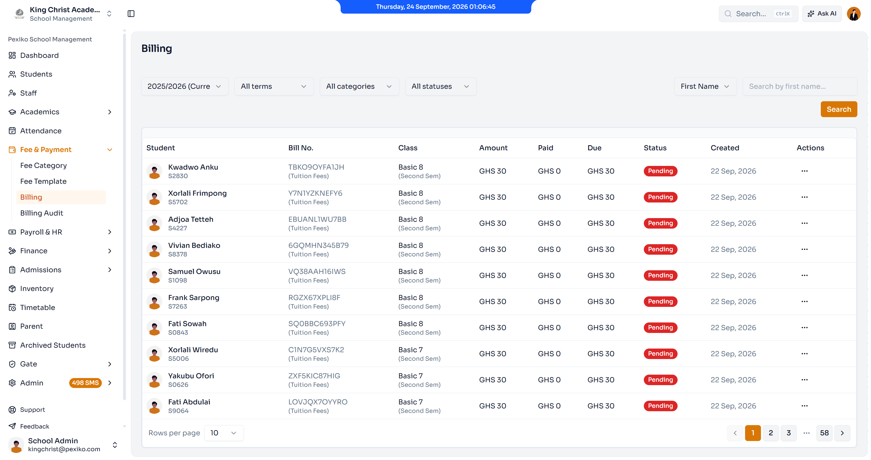Screen dimensions: 871x460
Task: Go to page 58
Action: 824,433
